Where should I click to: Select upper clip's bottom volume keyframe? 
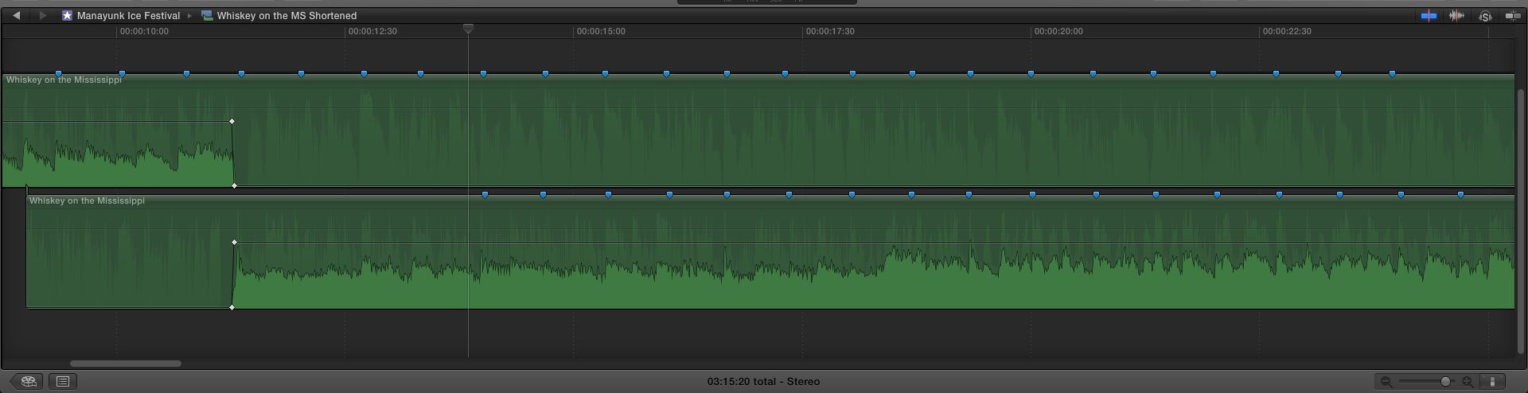[234, 186]
